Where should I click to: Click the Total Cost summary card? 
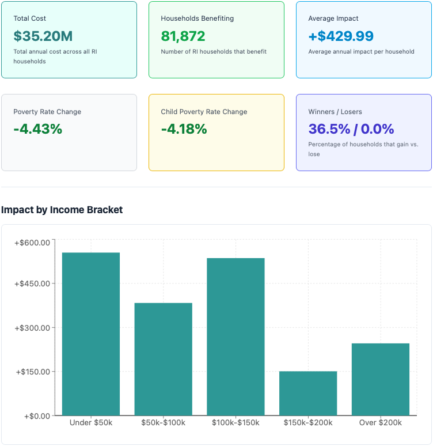click(x=69, y=40)
